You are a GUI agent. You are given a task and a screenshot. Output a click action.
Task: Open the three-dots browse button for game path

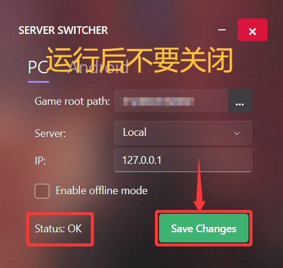click(x=240, y=101)
